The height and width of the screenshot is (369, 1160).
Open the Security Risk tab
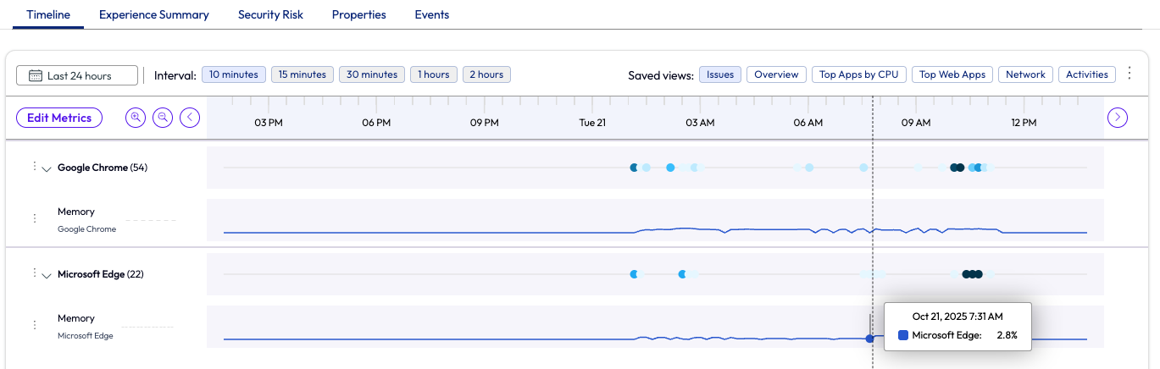click(270, 14)
